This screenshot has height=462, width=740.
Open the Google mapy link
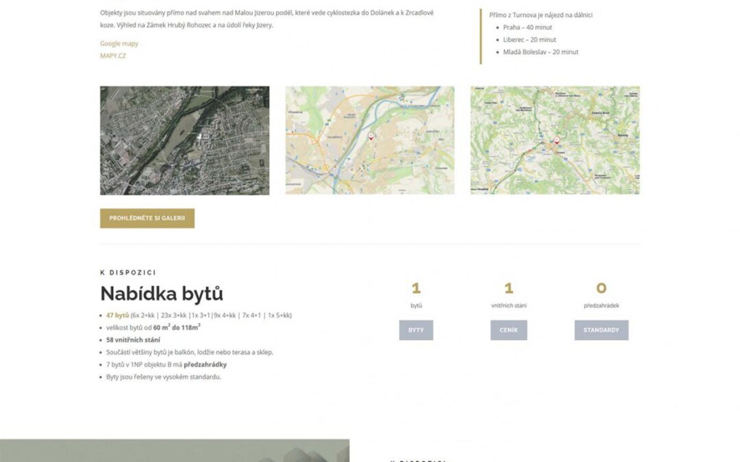click(119, 43)
